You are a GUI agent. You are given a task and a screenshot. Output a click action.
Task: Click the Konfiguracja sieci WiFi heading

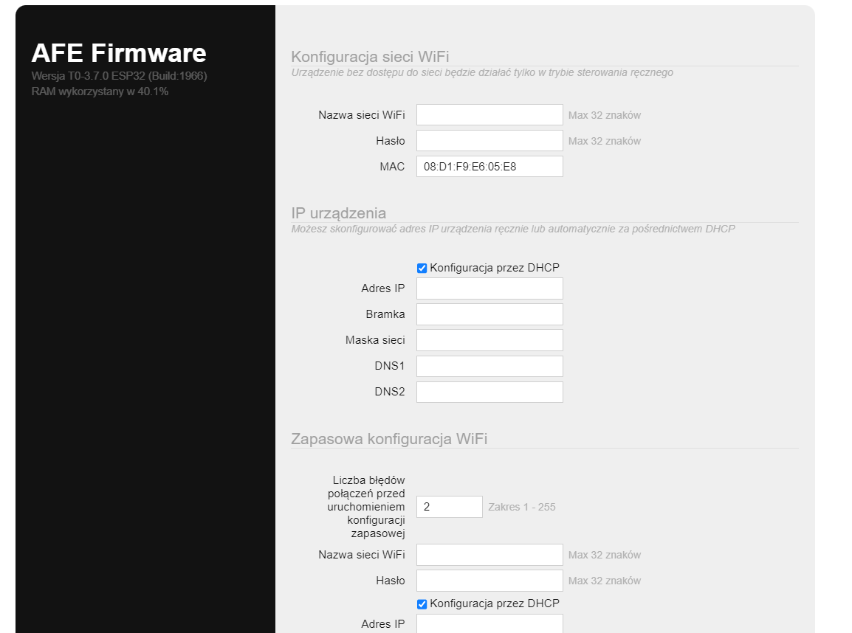click(370, 57)
